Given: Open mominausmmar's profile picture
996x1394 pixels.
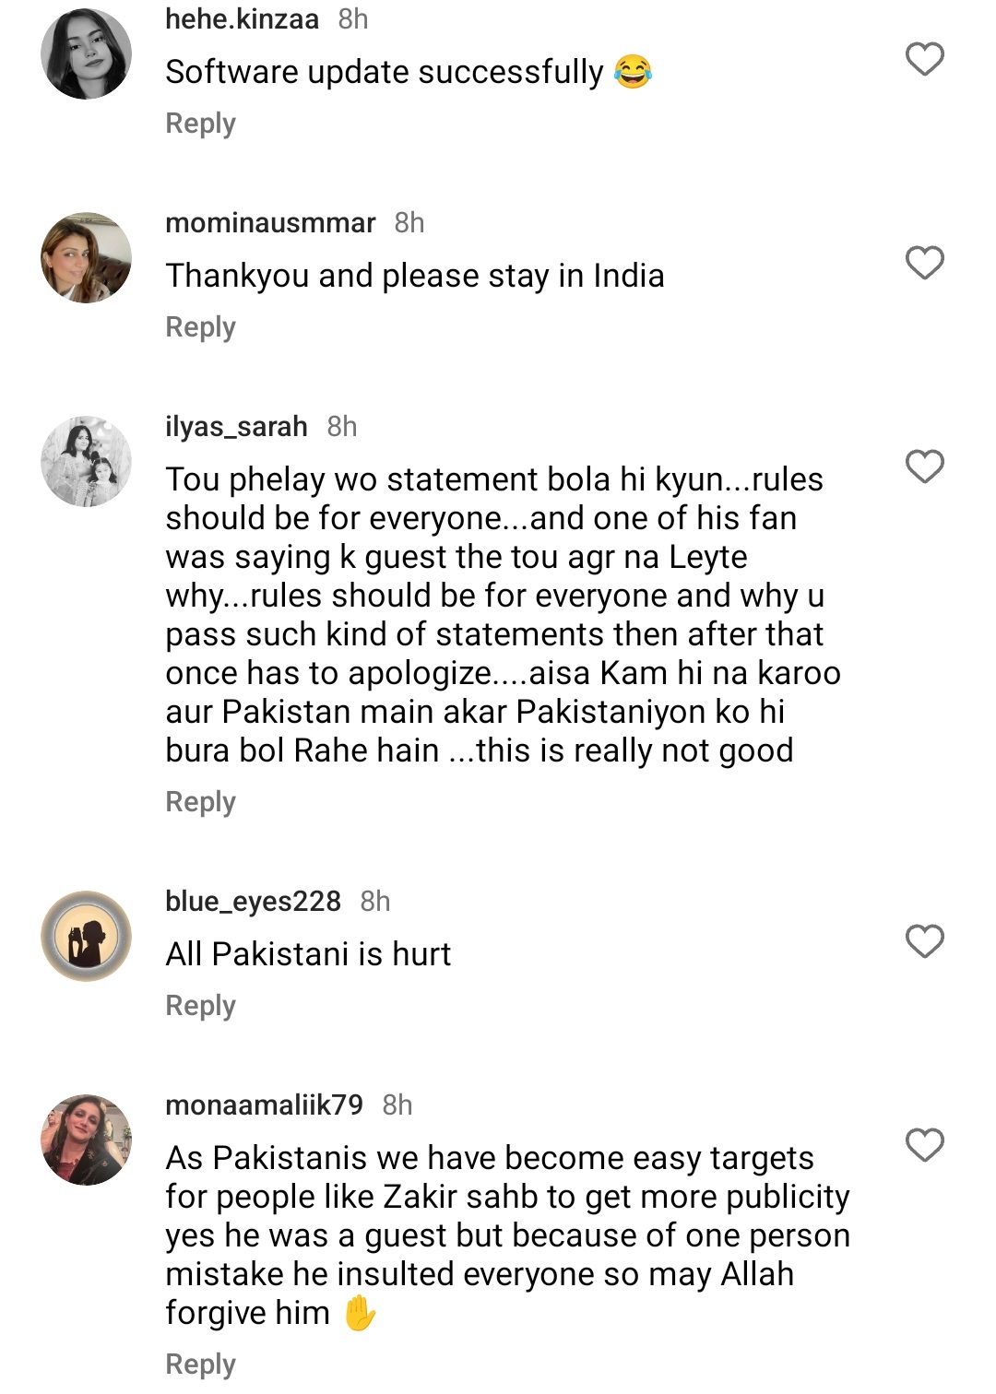Looking at the screenshot, I should pos(87,258).
